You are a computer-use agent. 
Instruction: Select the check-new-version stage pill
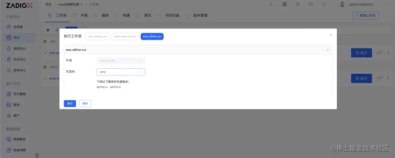click(x=125, y=36)
